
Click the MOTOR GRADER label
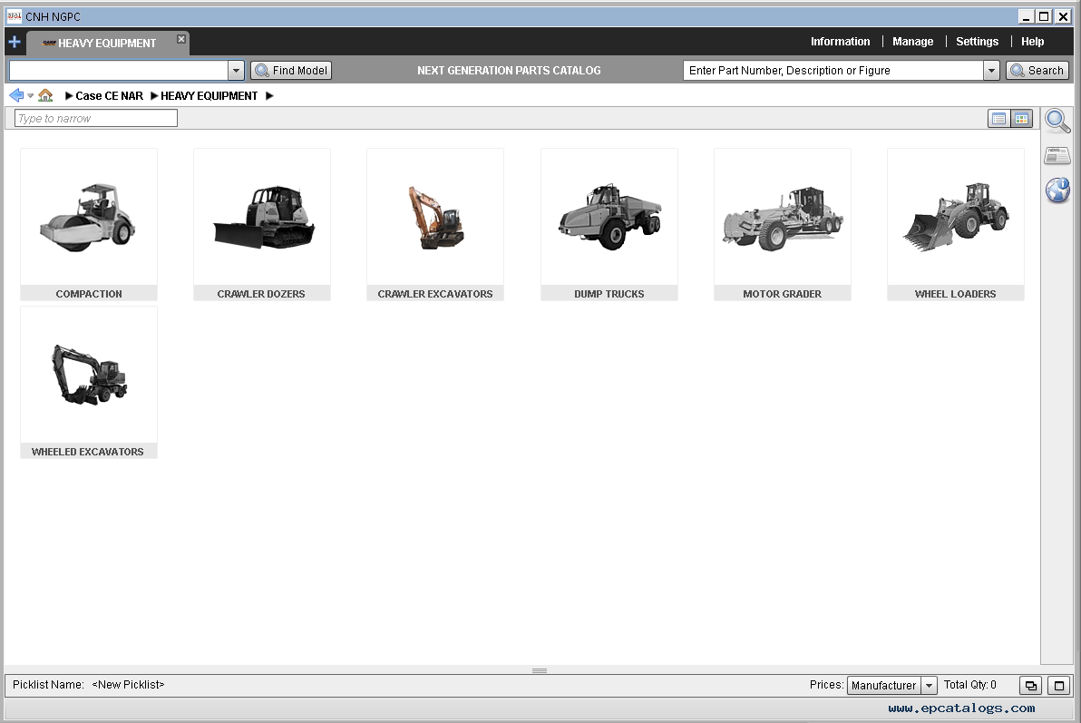[x=783, y=294]
